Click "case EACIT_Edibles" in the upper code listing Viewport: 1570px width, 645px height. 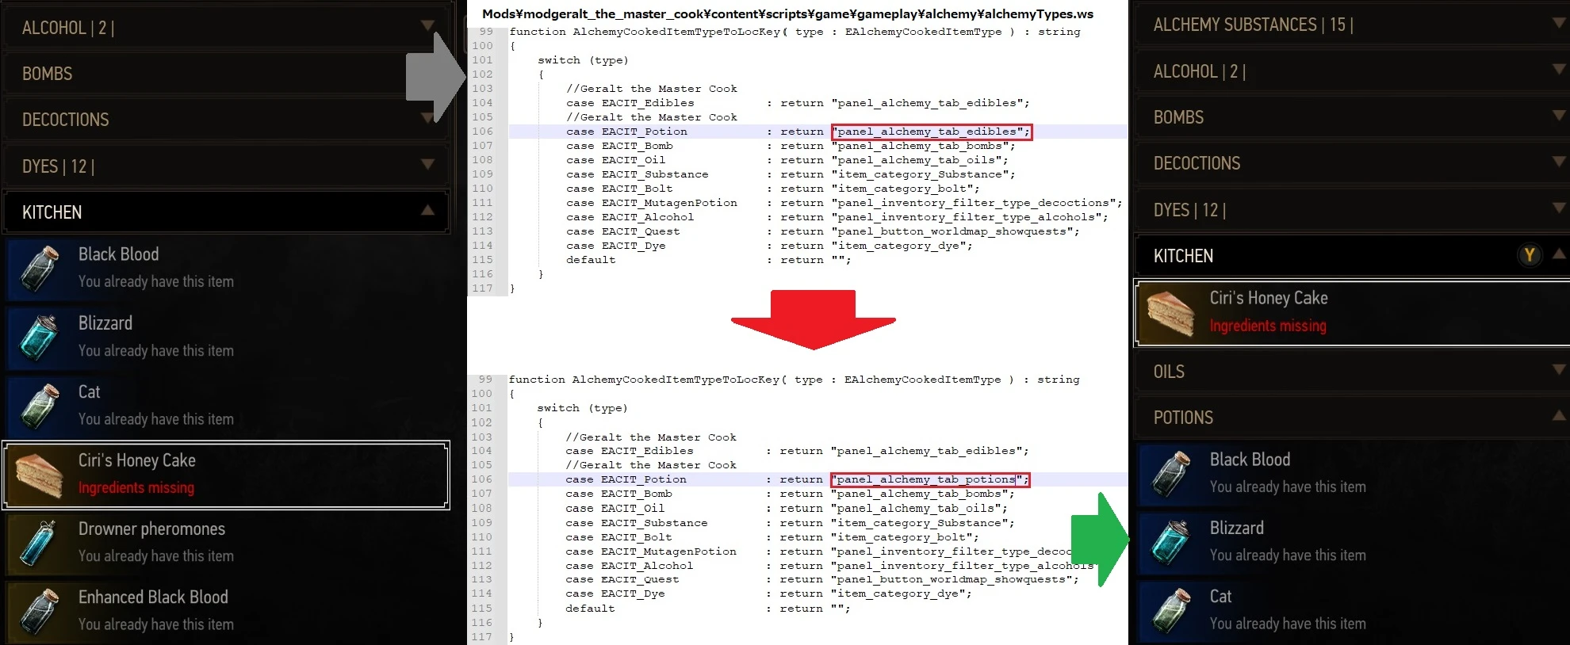click(x=630, y=103)
